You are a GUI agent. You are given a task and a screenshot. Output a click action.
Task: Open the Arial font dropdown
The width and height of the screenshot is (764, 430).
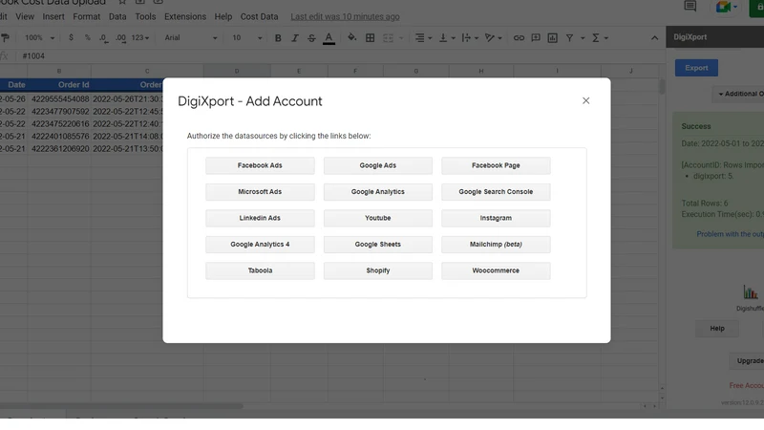(190, 37)
